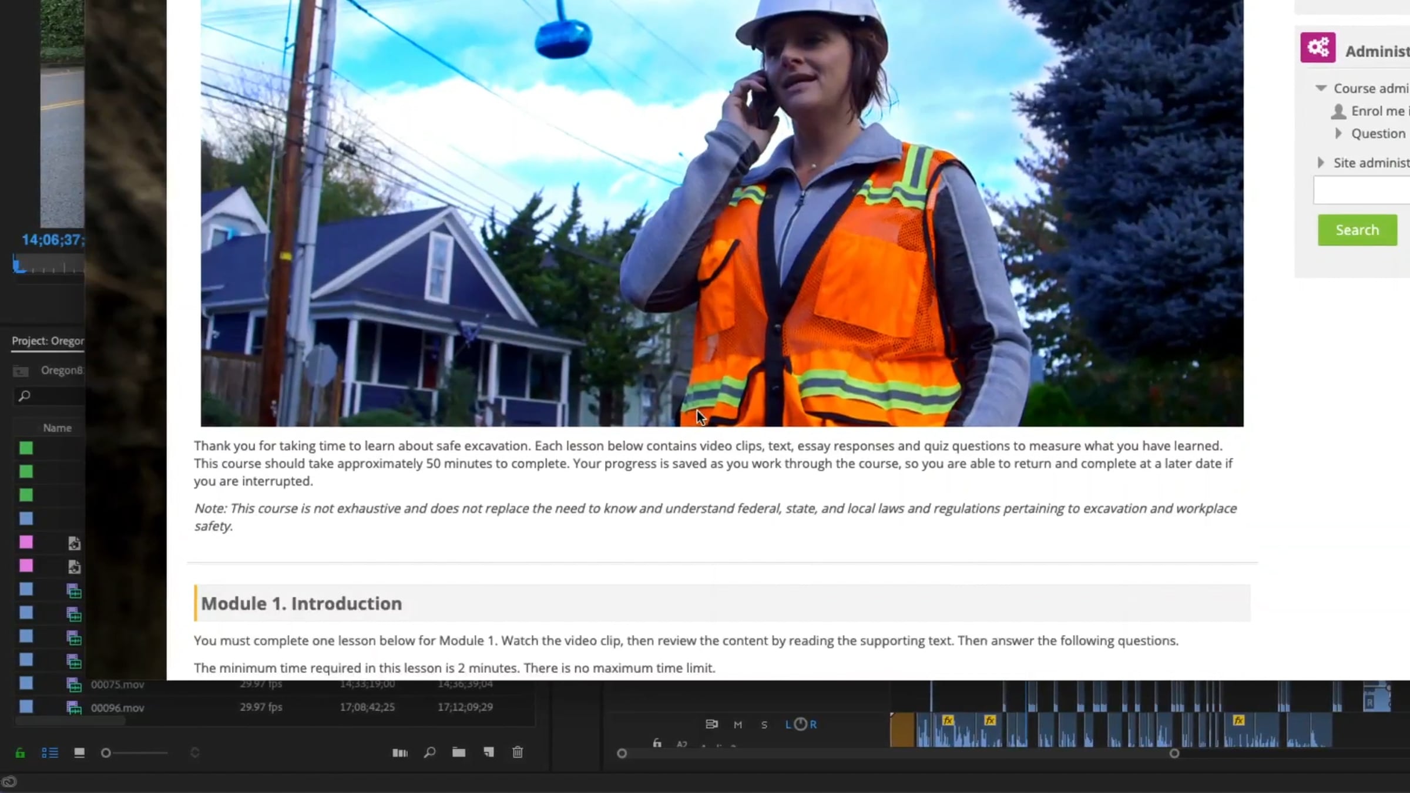Mute the audio track with M
The width and height of the screenshot is (1410, 793).
click(738, 725)
